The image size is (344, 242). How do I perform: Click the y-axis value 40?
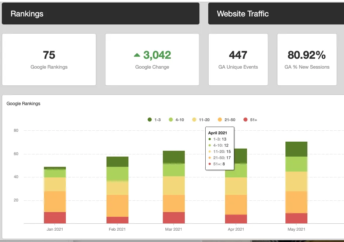[x=16, y=177]
